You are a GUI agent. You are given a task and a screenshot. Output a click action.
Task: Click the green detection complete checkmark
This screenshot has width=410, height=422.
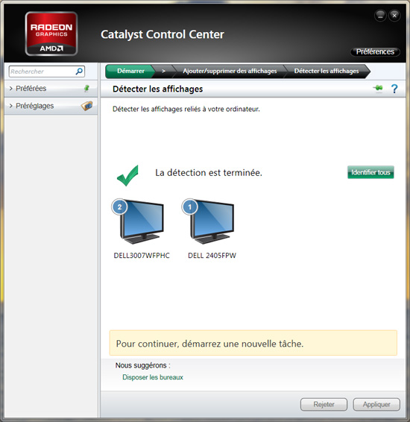tap(127, 175)
